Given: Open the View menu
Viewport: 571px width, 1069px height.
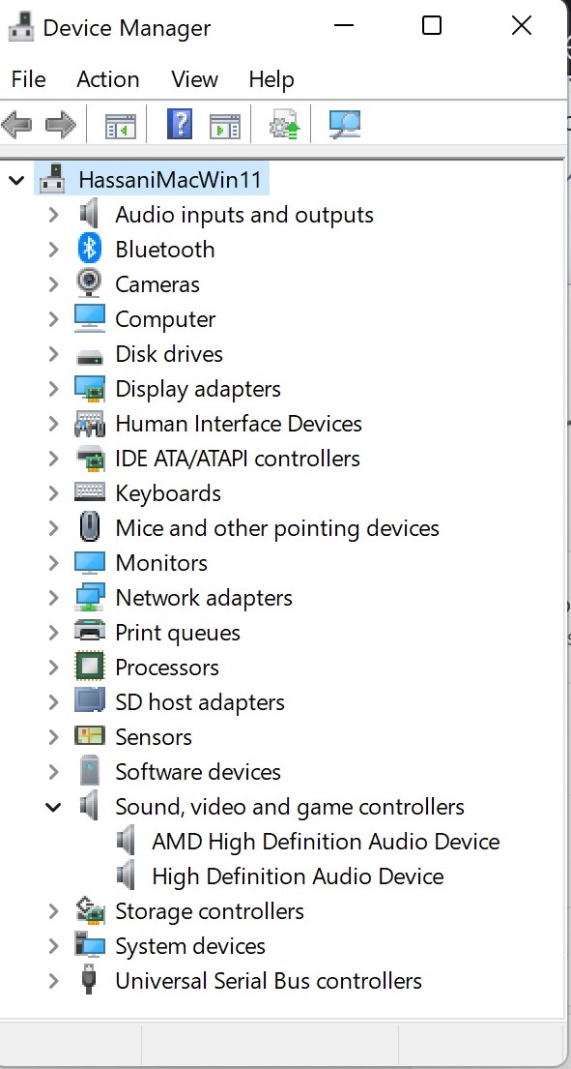Looking at the screenshot, I should (194, 79).
